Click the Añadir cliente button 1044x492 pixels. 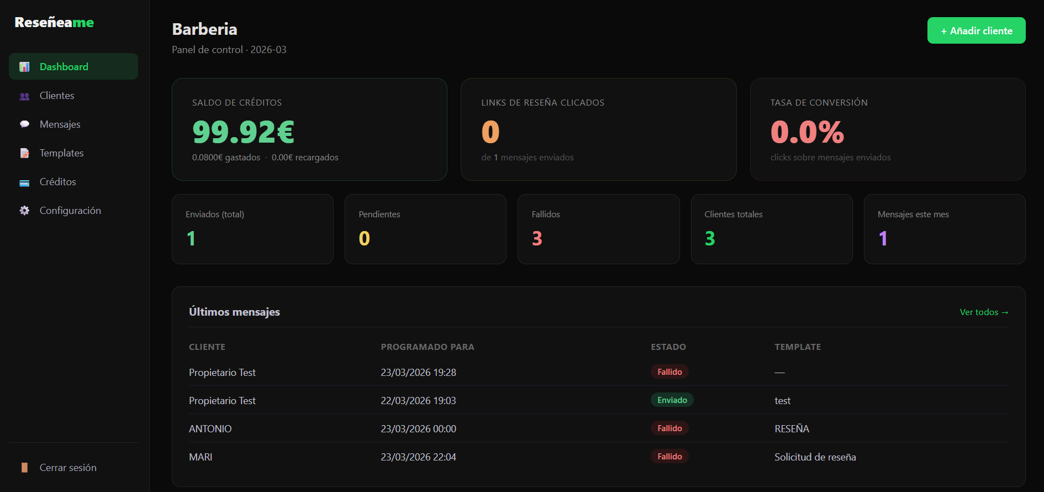point(976,30)
